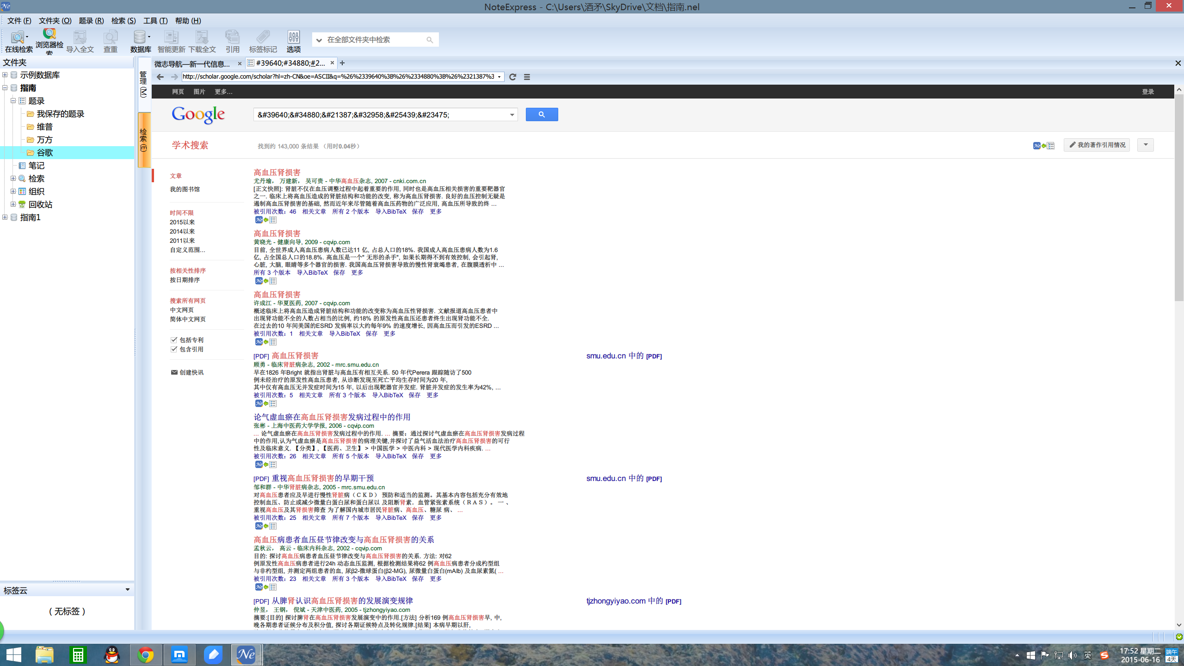Sort results with 按日期排序

185,280
